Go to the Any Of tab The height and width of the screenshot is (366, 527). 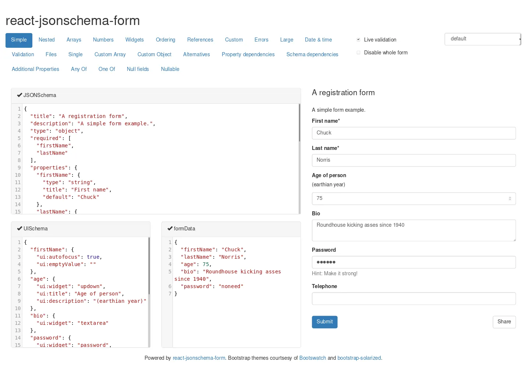click(x=79, y=69)
